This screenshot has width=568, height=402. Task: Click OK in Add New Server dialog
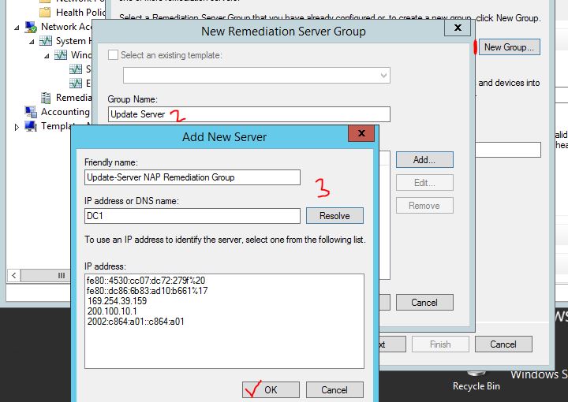[271, 389]
